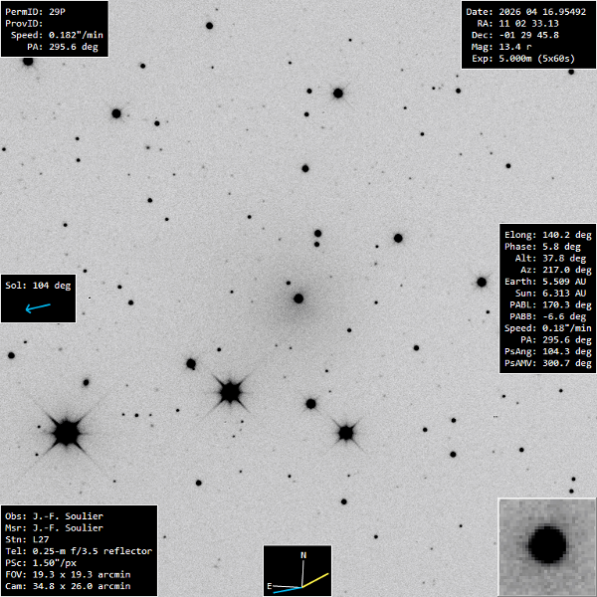Click the E label on the compass
The image size is (597, 597).
pos(270,587)
